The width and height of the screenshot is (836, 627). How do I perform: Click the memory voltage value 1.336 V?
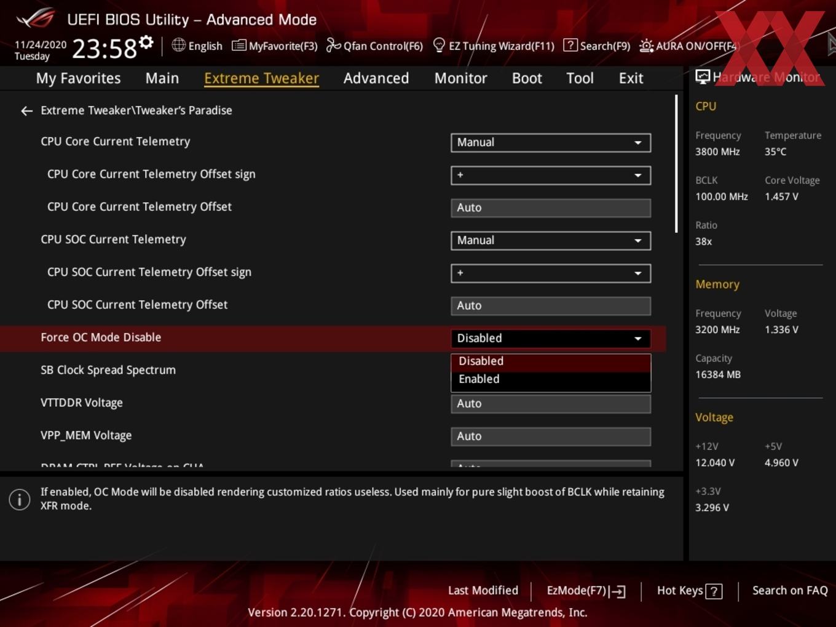click(781, 330)
